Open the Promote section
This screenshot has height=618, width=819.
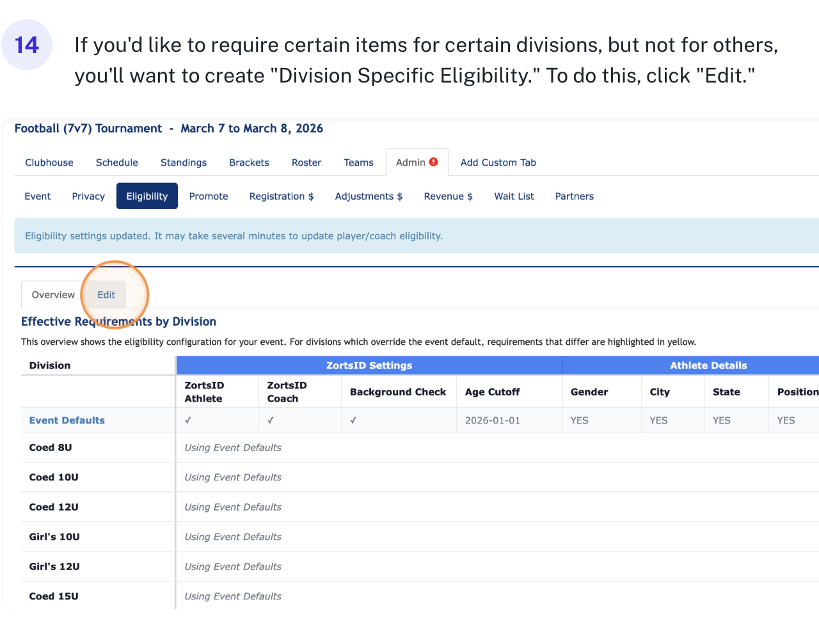209,196
